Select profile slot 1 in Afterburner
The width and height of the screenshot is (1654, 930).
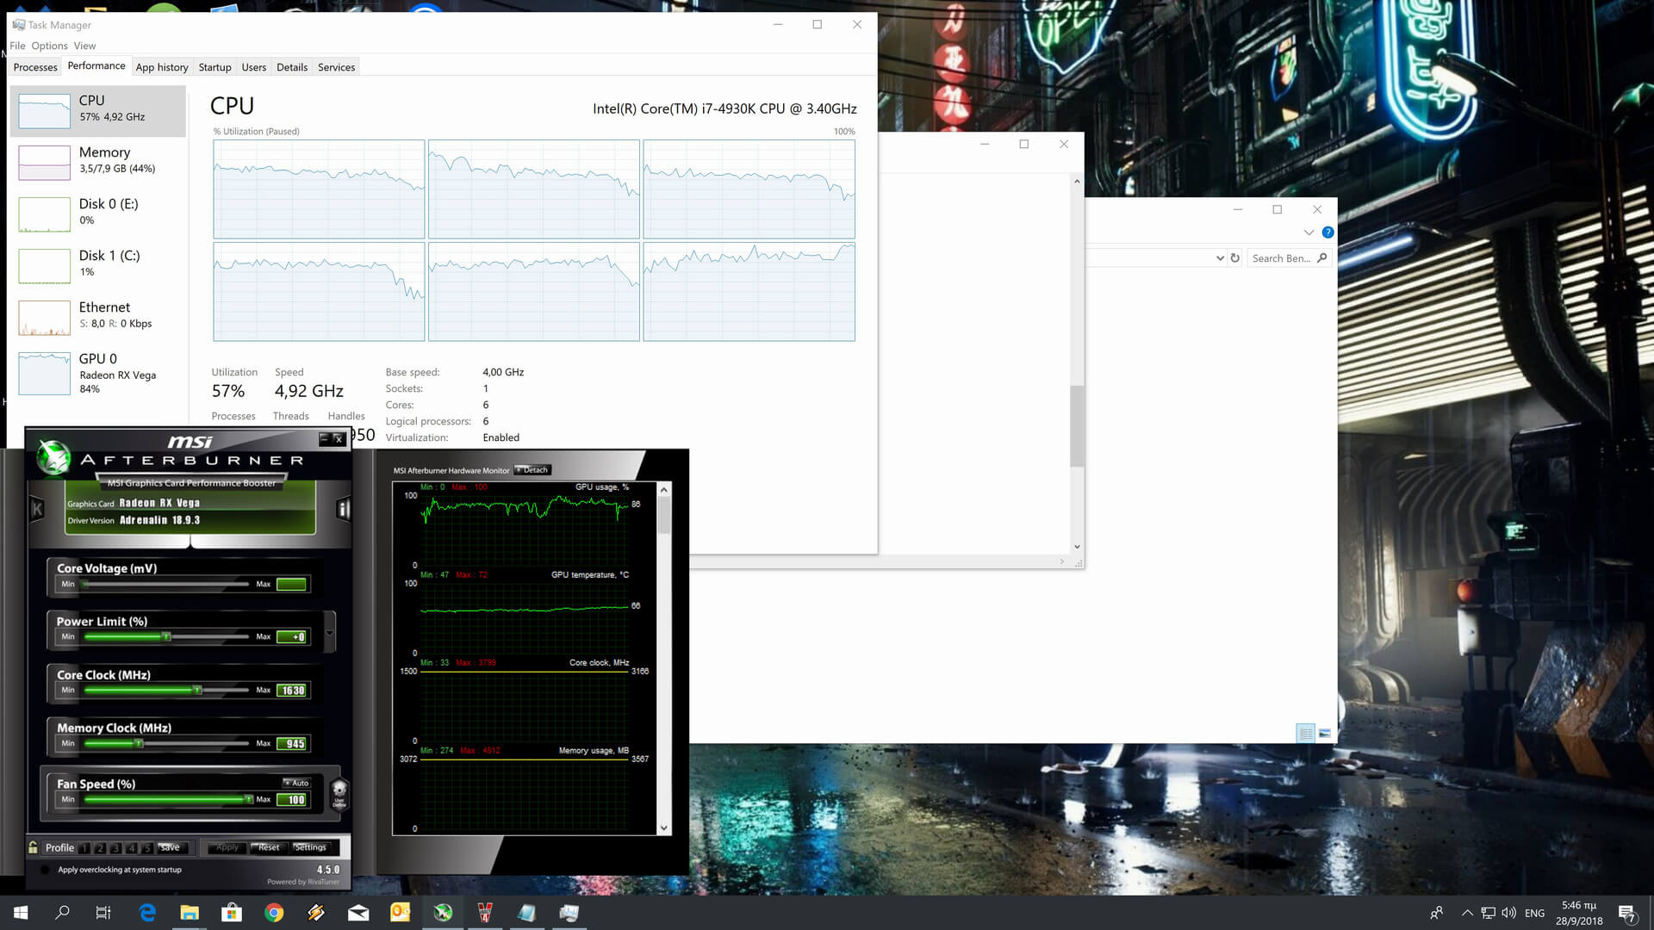(x=85, y=848)
